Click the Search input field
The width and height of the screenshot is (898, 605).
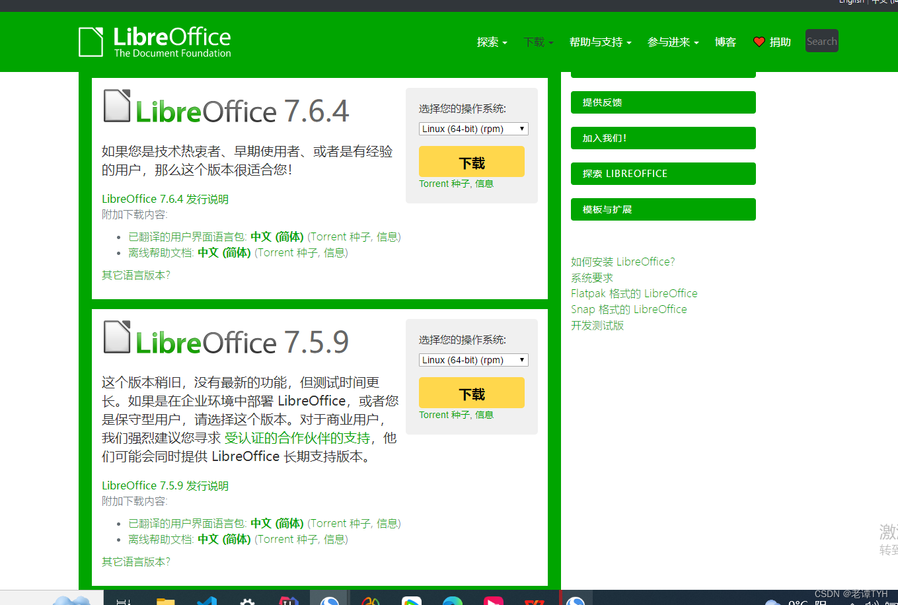[821, 41]
